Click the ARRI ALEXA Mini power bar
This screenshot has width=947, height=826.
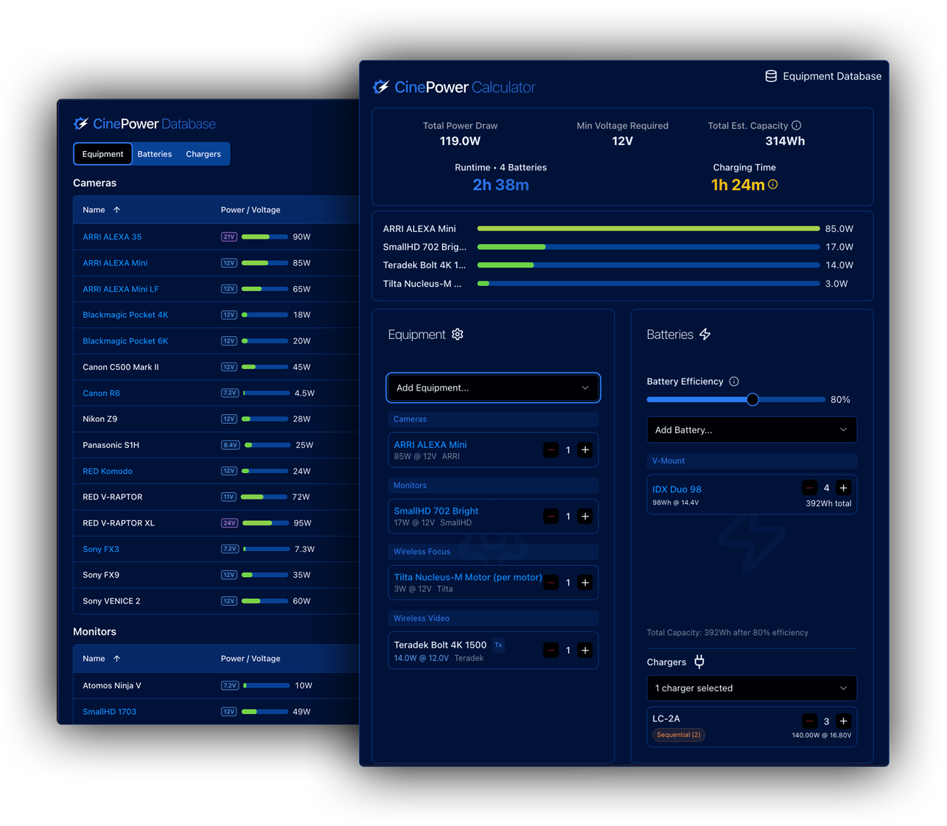pos(649,228)
